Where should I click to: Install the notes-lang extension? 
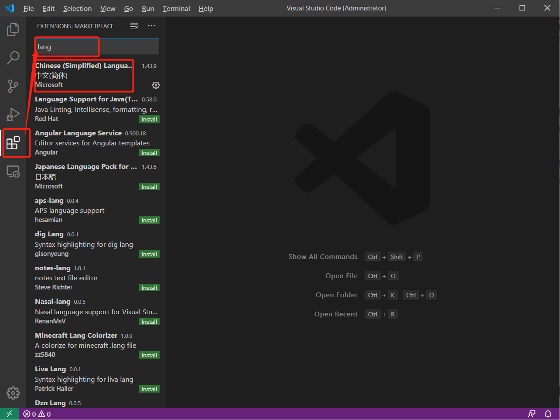[x=149, y=288]
